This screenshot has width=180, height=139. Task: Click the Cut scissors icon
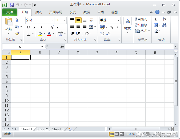point(17,20)
